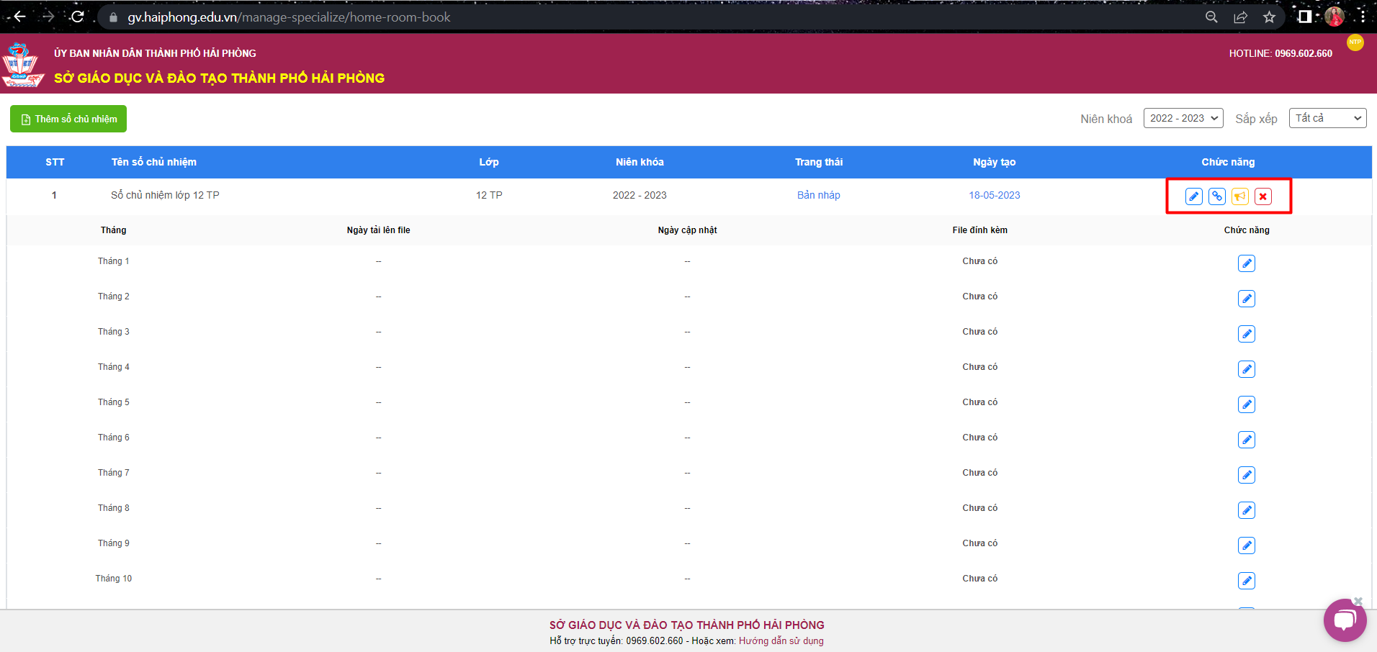Click the blue pencil edit icon for Sổ chủ nhiệm lớp 12 TP
The width and height of the screenshot is (1377, 652).
click(x=1193, y=196)
